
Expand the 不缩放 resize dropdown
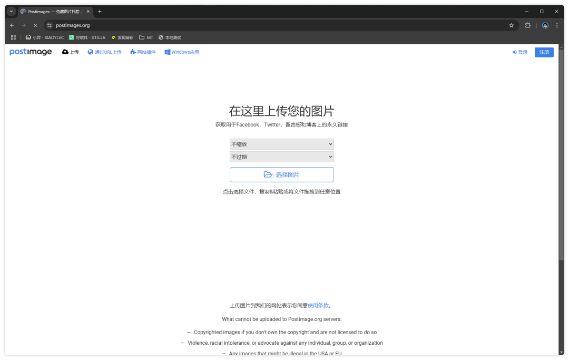click(x=281, y=144)
